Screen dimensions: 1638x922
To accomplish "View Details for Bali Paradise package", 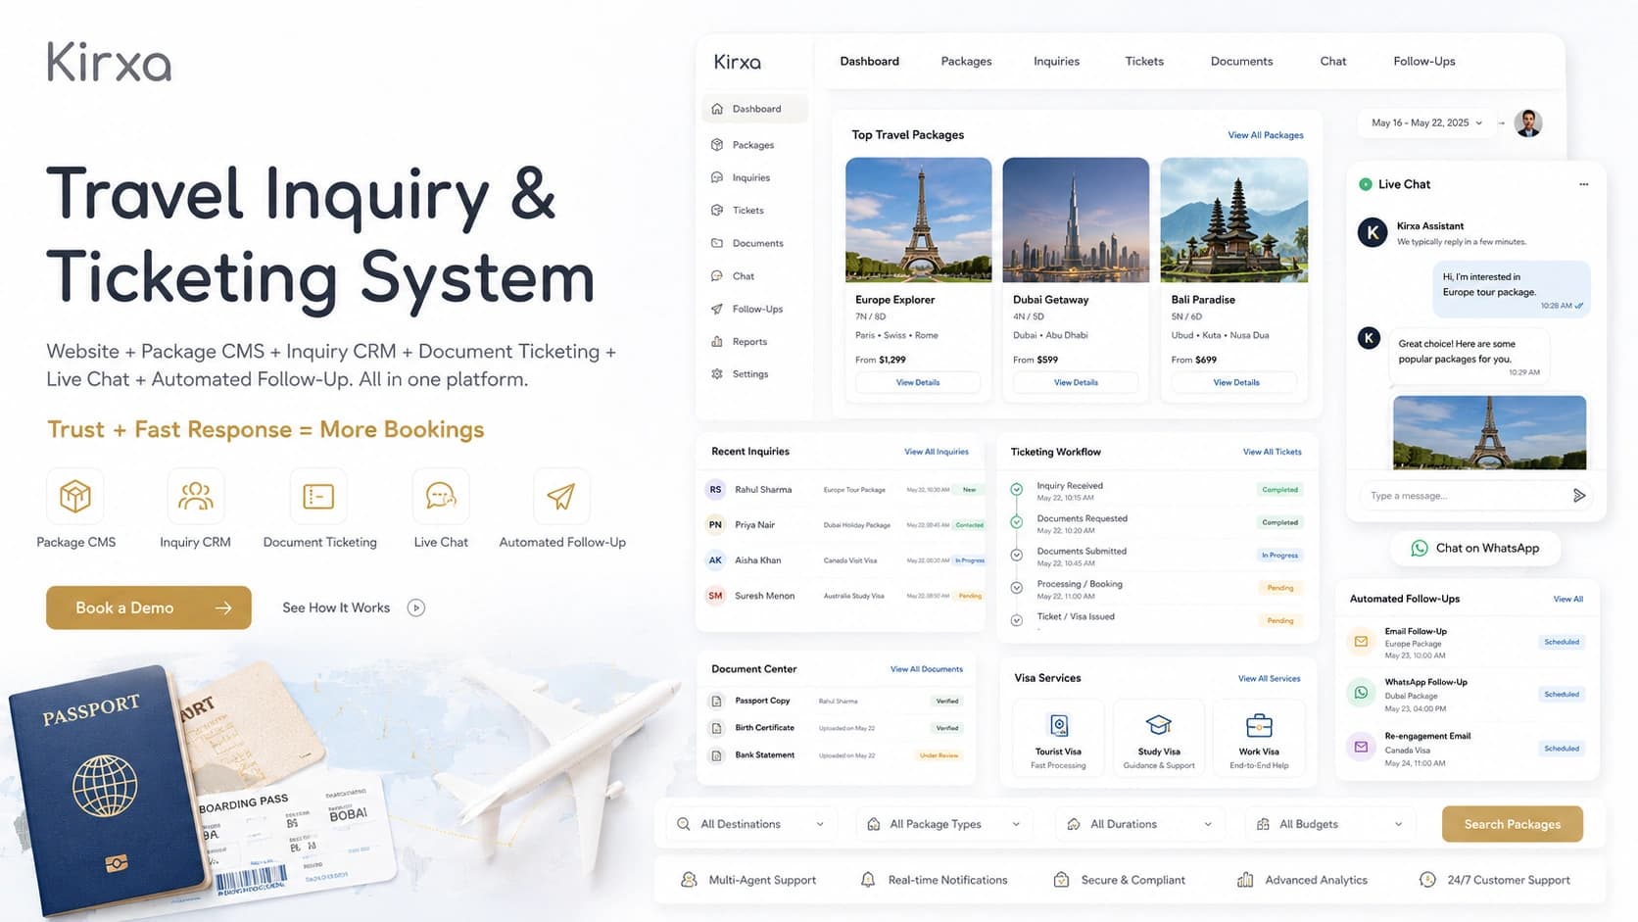I will point(1234,382).
